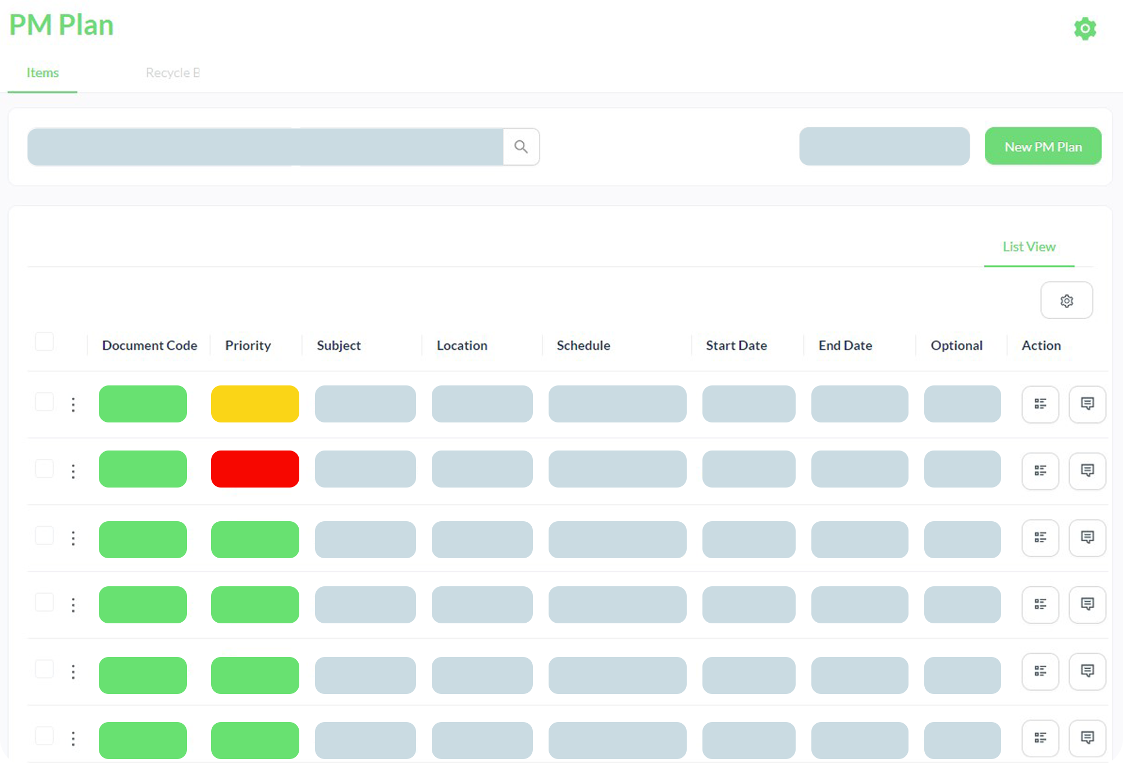Open the three-dot menu of the third row
Viewport: 1123px width, 763px height.
73,538
